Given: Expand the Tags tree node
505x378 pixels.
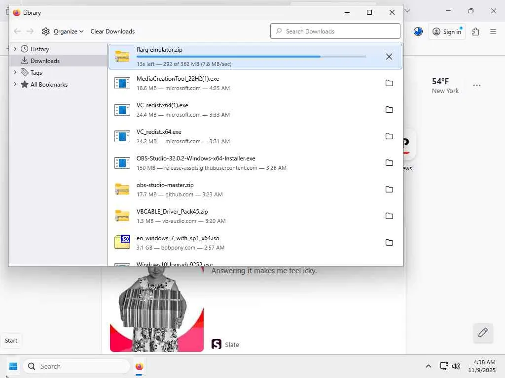Looking at the screenshot, I should click(x=15, y=73).
